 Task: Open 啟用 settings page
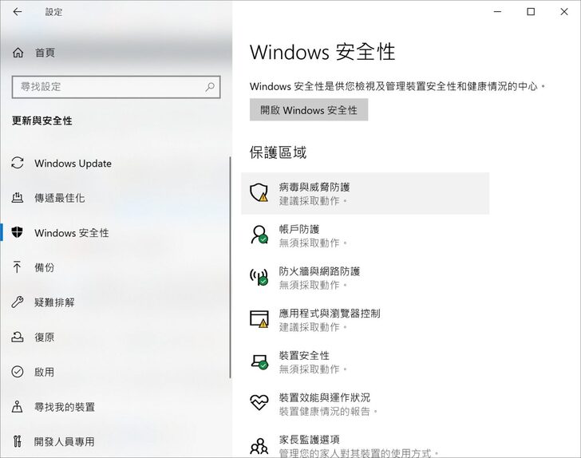(x=115, y=372)
